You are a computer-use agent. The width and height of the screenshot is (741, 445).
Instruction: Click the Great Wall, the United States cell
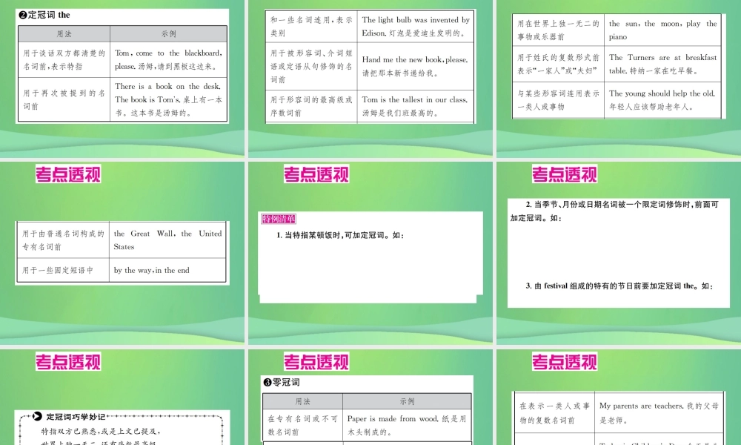coord(167,240)
